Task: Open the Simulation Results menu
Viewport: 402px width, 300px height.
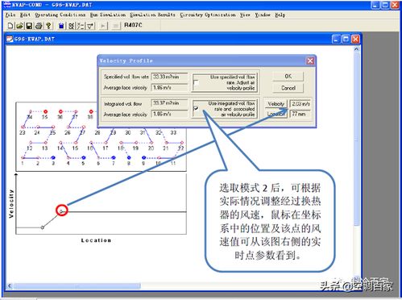Action: (152, 15)
